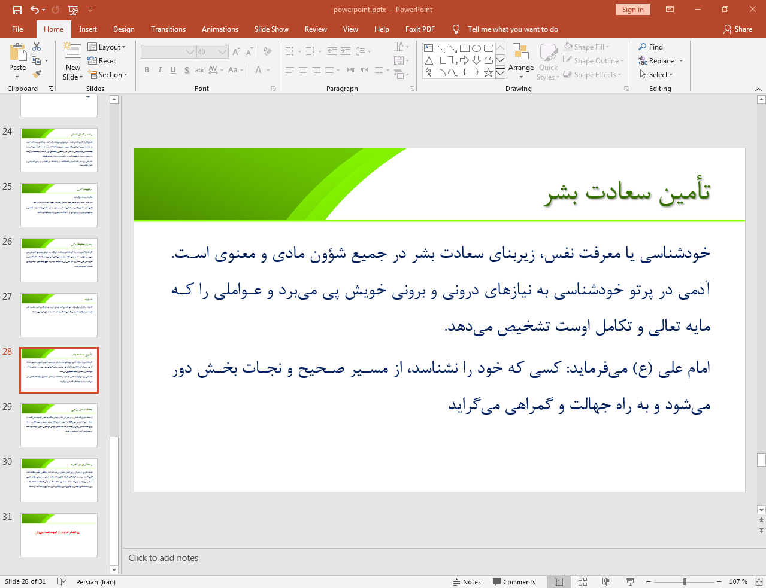Click the Format Painter brush icon

pyautogui.click(x=37, y=74)
